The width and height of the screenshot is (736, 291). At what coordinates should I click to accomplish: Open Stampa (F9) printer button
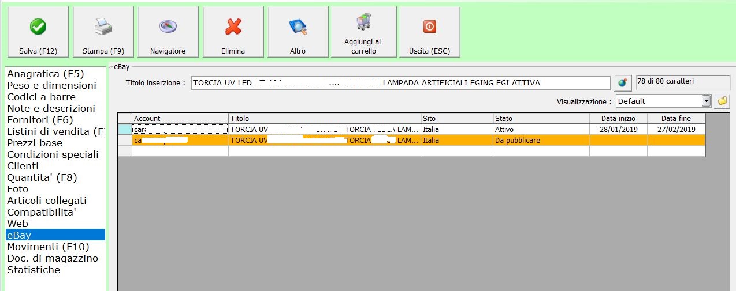[103, 32]
